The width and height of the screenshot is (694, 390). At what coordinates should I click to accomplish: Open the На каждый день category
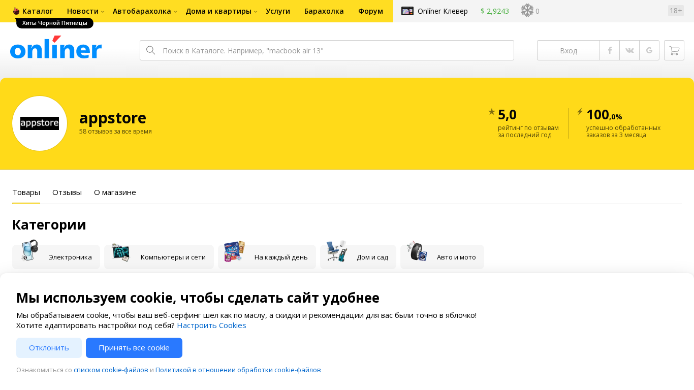pos(267,257)
